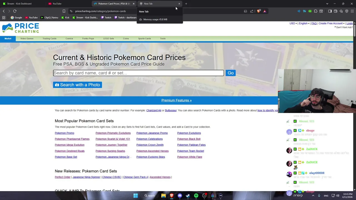Open the Sports Cards navigation item
356x200 pixels.
click(x=144, y=39)
